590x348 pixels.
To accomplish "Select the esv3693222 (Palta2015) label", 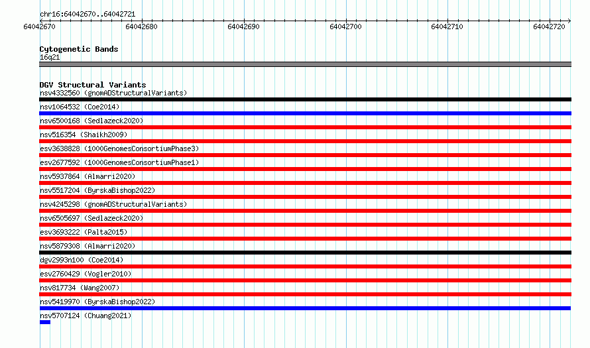I will 84,232.
